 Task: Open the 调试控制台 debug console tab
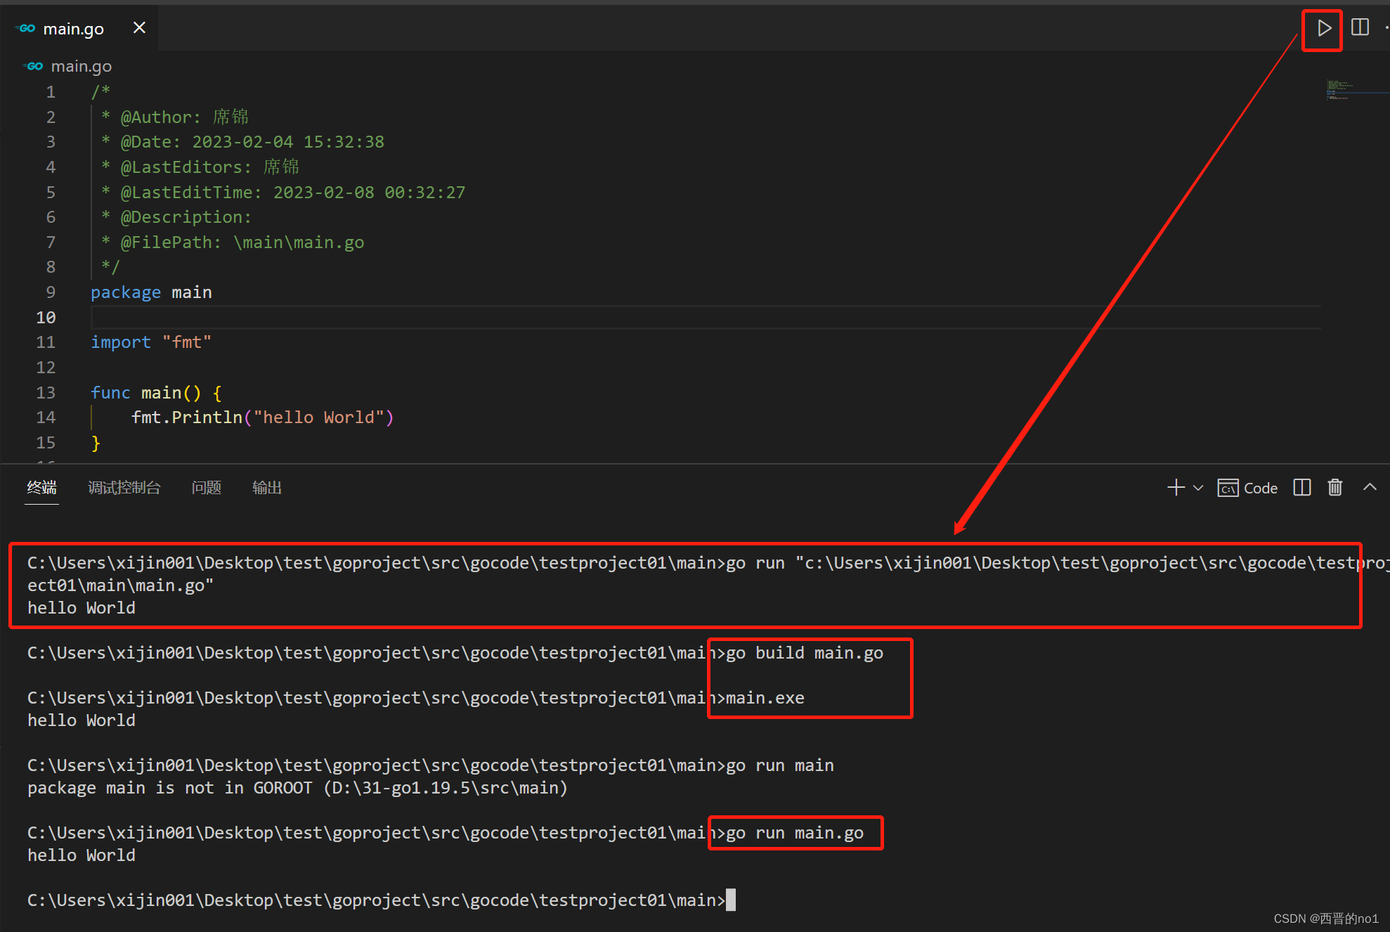tap(124, 488)
